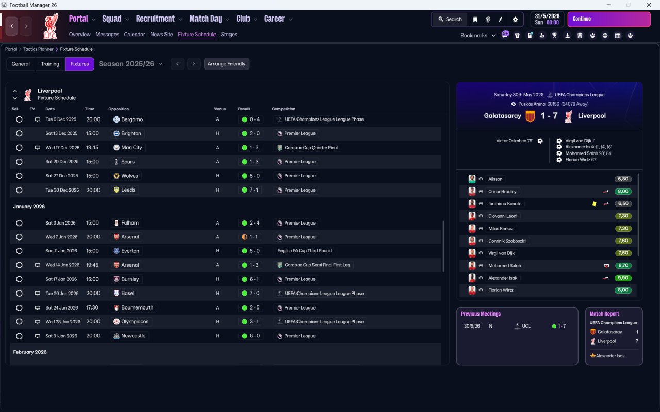Image resolution: width=660 pixels, height=412 pixels.
Task: Open the News Site sub-menu item
Action: point(161,35)
